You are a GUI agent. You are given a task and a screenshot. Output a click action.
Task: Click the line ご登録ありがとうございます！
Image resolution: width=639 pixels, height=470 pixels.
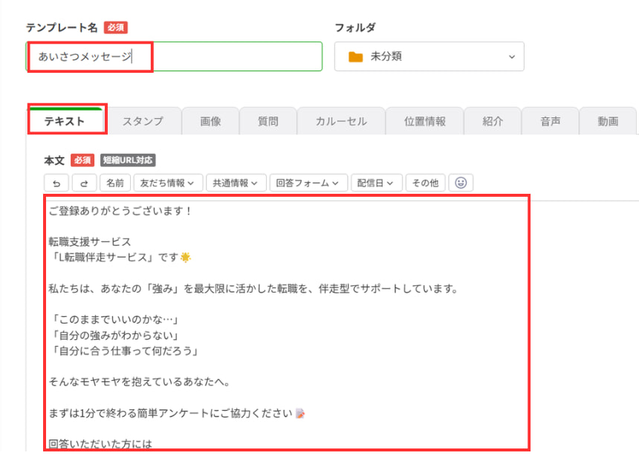point(120,211)
